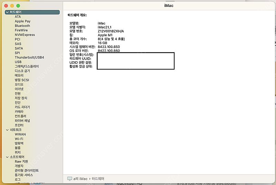Screen dimensions: 276x185
Task: Select SPI in the sidebar
Action: click(18, 53)
